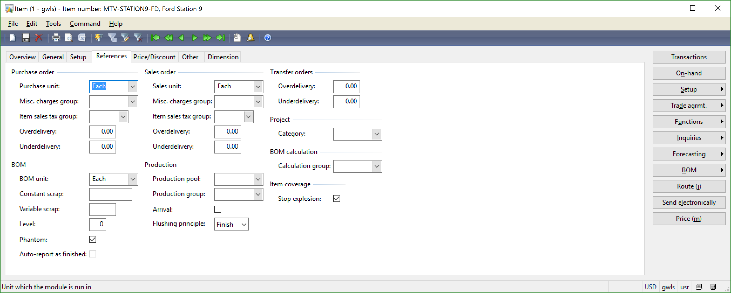
Task: Open the Project Category dropdown
Action: coord(377,134)
